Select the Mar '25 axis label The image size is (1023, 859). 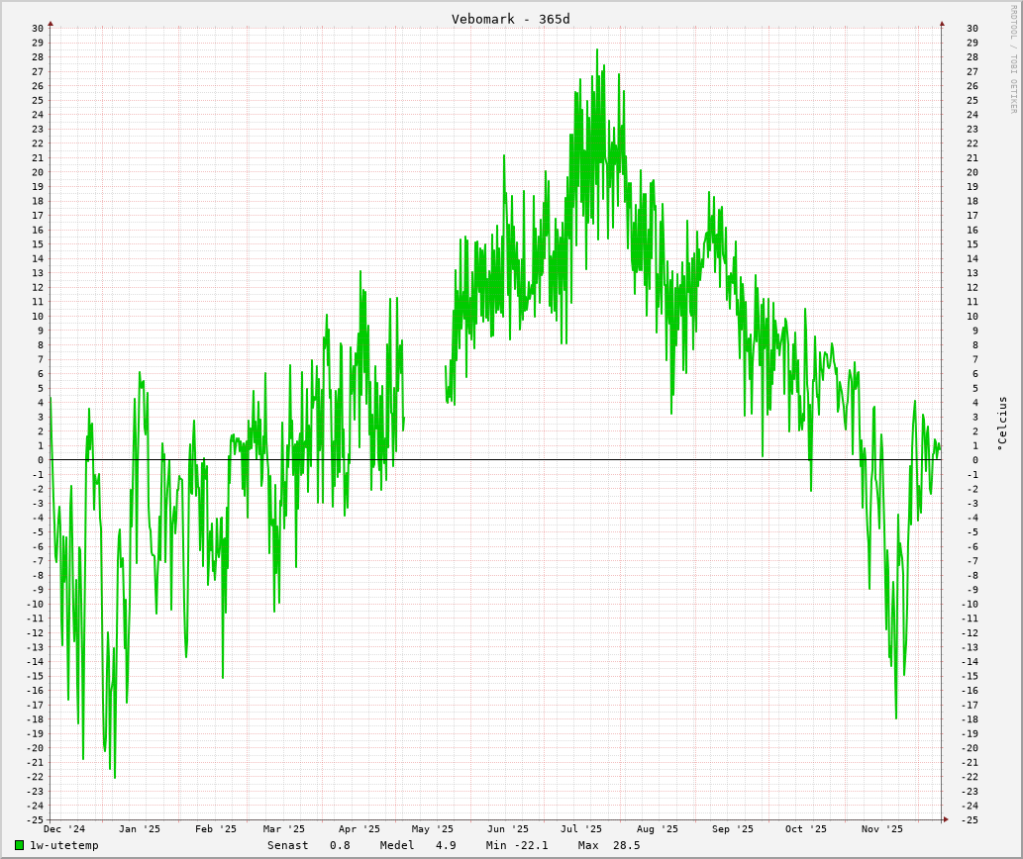(x=284, y=829)
